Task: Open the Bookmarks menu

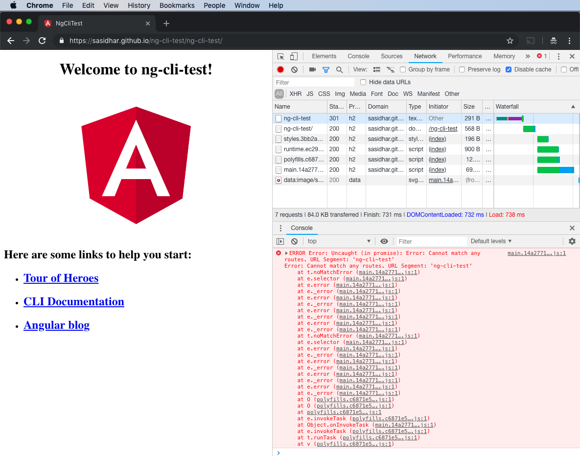Action: pyautogui.click(x=177, y=5)
